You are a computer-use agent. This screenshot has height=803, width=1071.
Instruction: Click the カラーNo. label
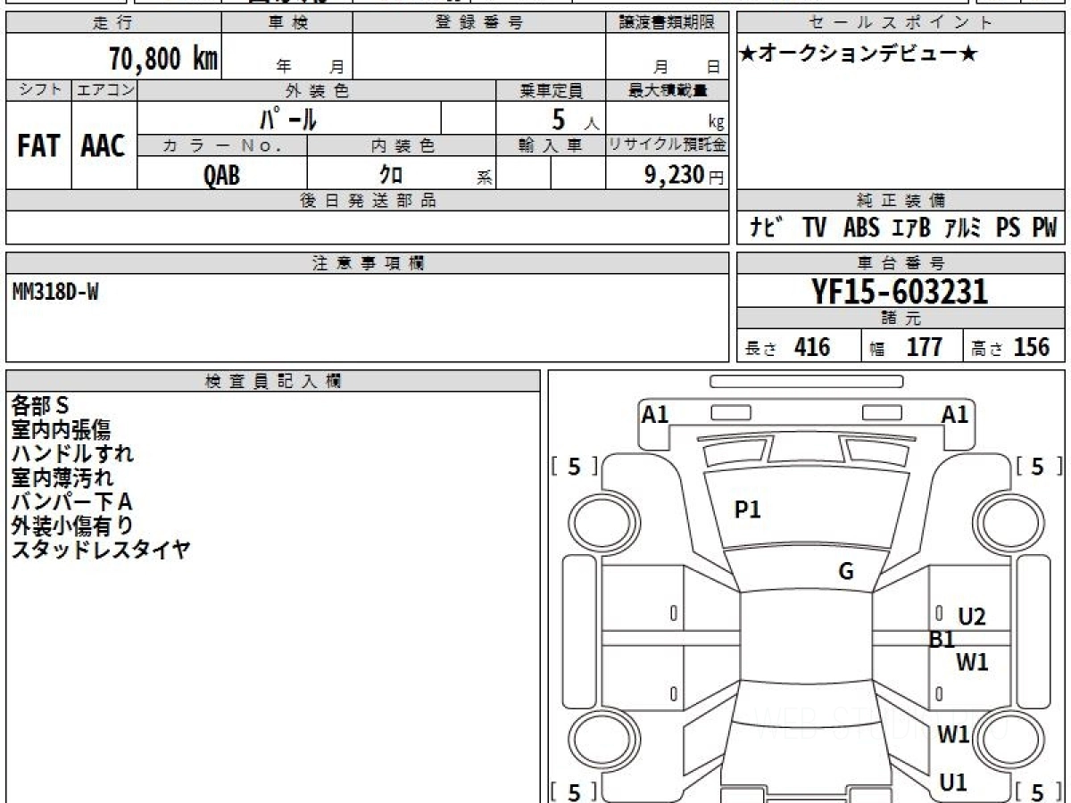(222, 145)
